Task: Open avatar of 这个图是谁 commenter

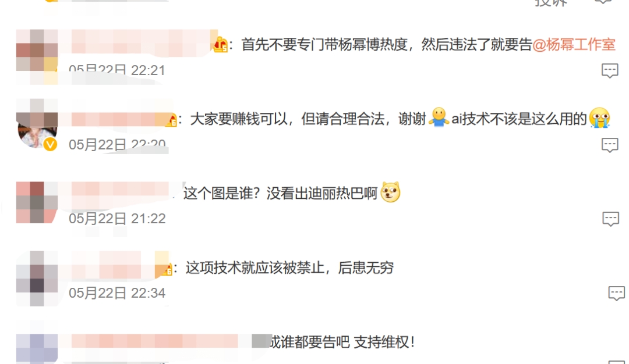Action: (x=37, y=202)
